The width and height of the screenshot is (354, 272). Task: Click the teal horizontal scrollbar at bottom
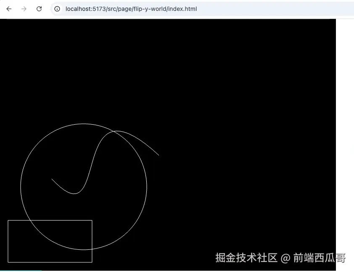[x=21, y=270]
